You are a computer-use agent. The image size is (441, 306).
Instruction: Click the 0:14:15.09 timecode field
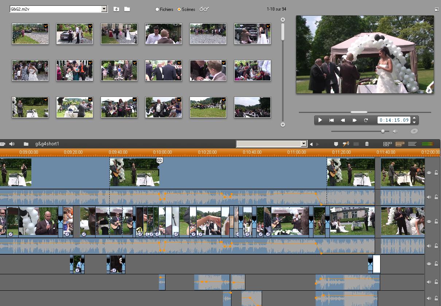394,120
